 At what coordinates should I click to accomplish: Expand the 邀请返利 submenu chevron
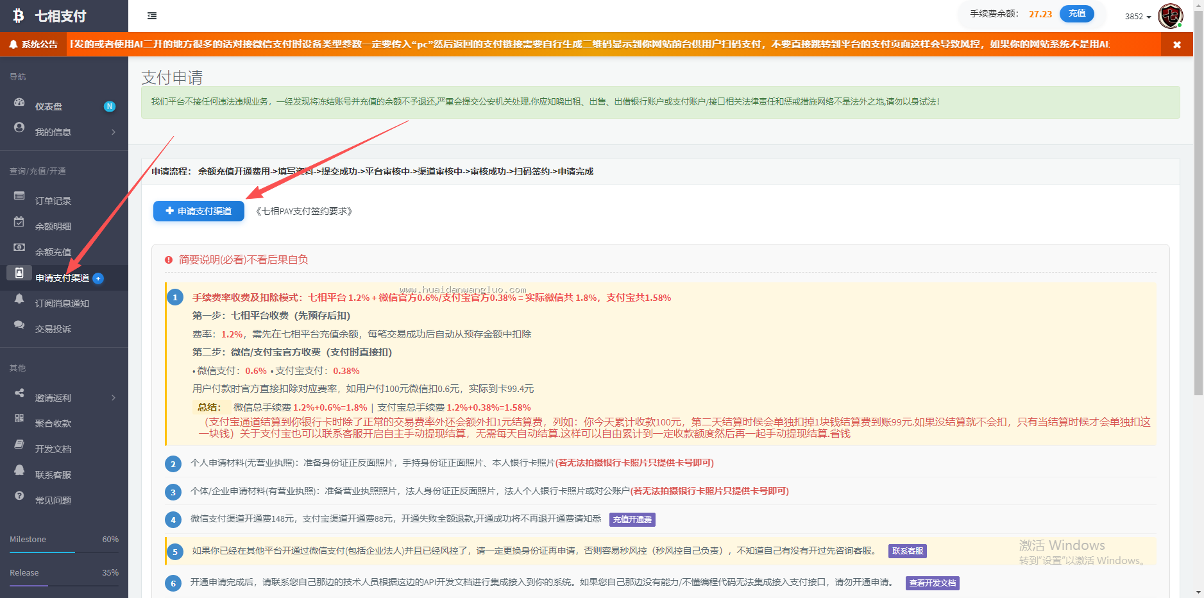pyautogui.click(x=114, y=398)
